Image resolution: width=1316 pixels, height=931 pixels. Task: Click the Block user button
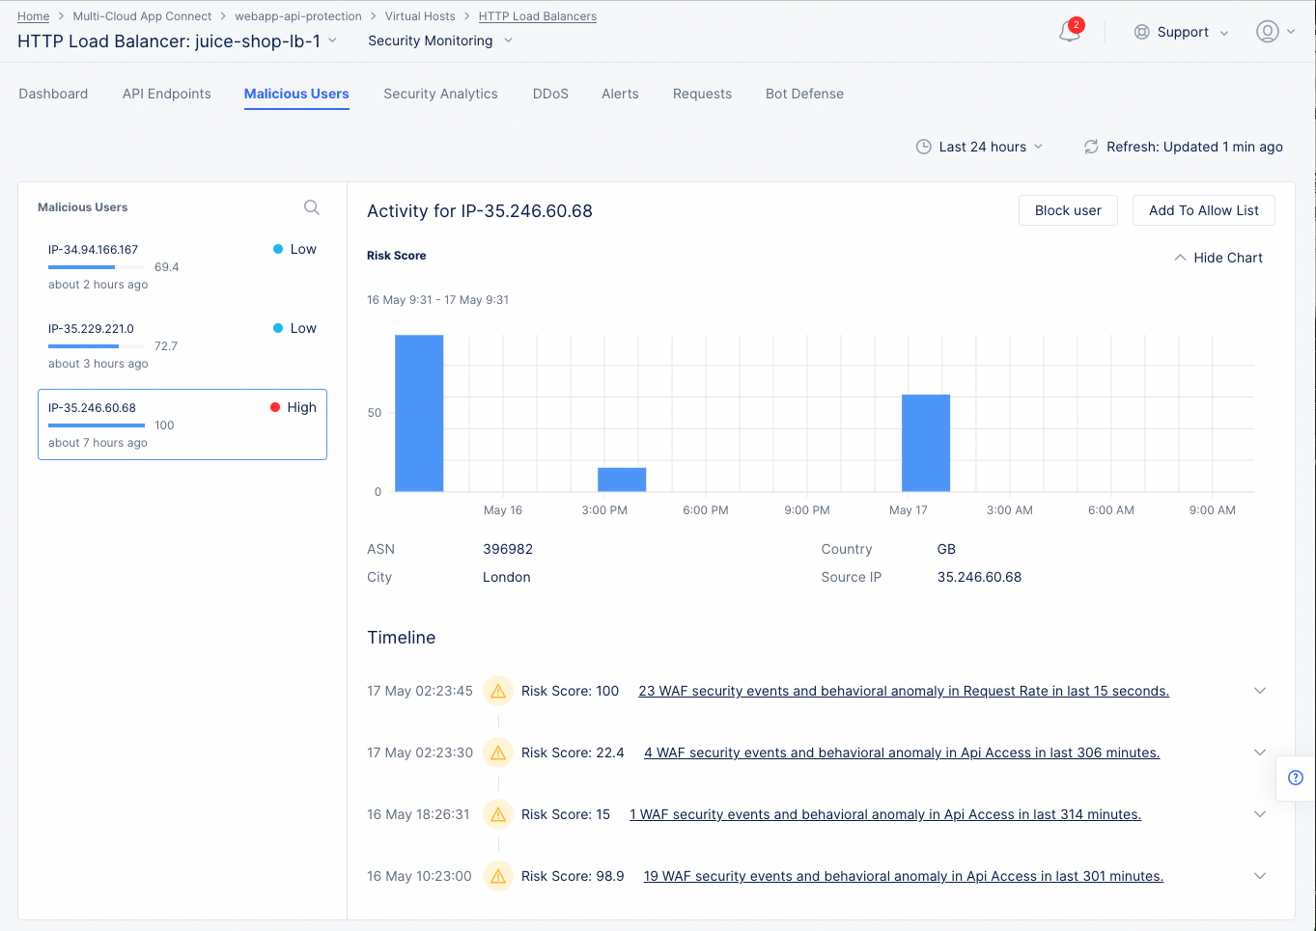1068,210
